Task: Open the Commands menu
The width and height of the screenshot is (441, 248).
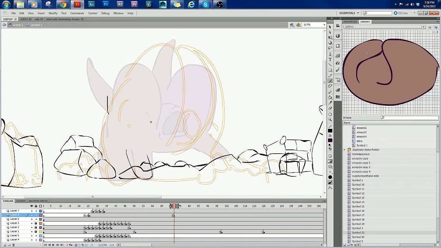Action: [x=77, y=13]
